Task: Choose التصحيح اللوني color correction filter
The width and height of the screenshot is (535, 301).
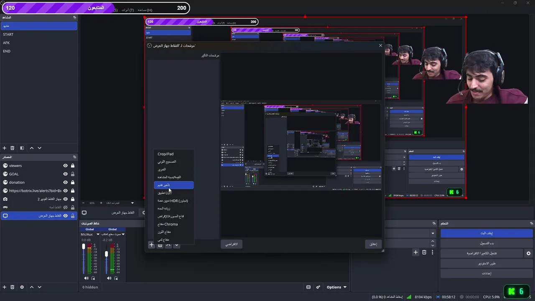Action: pos(173,161)
